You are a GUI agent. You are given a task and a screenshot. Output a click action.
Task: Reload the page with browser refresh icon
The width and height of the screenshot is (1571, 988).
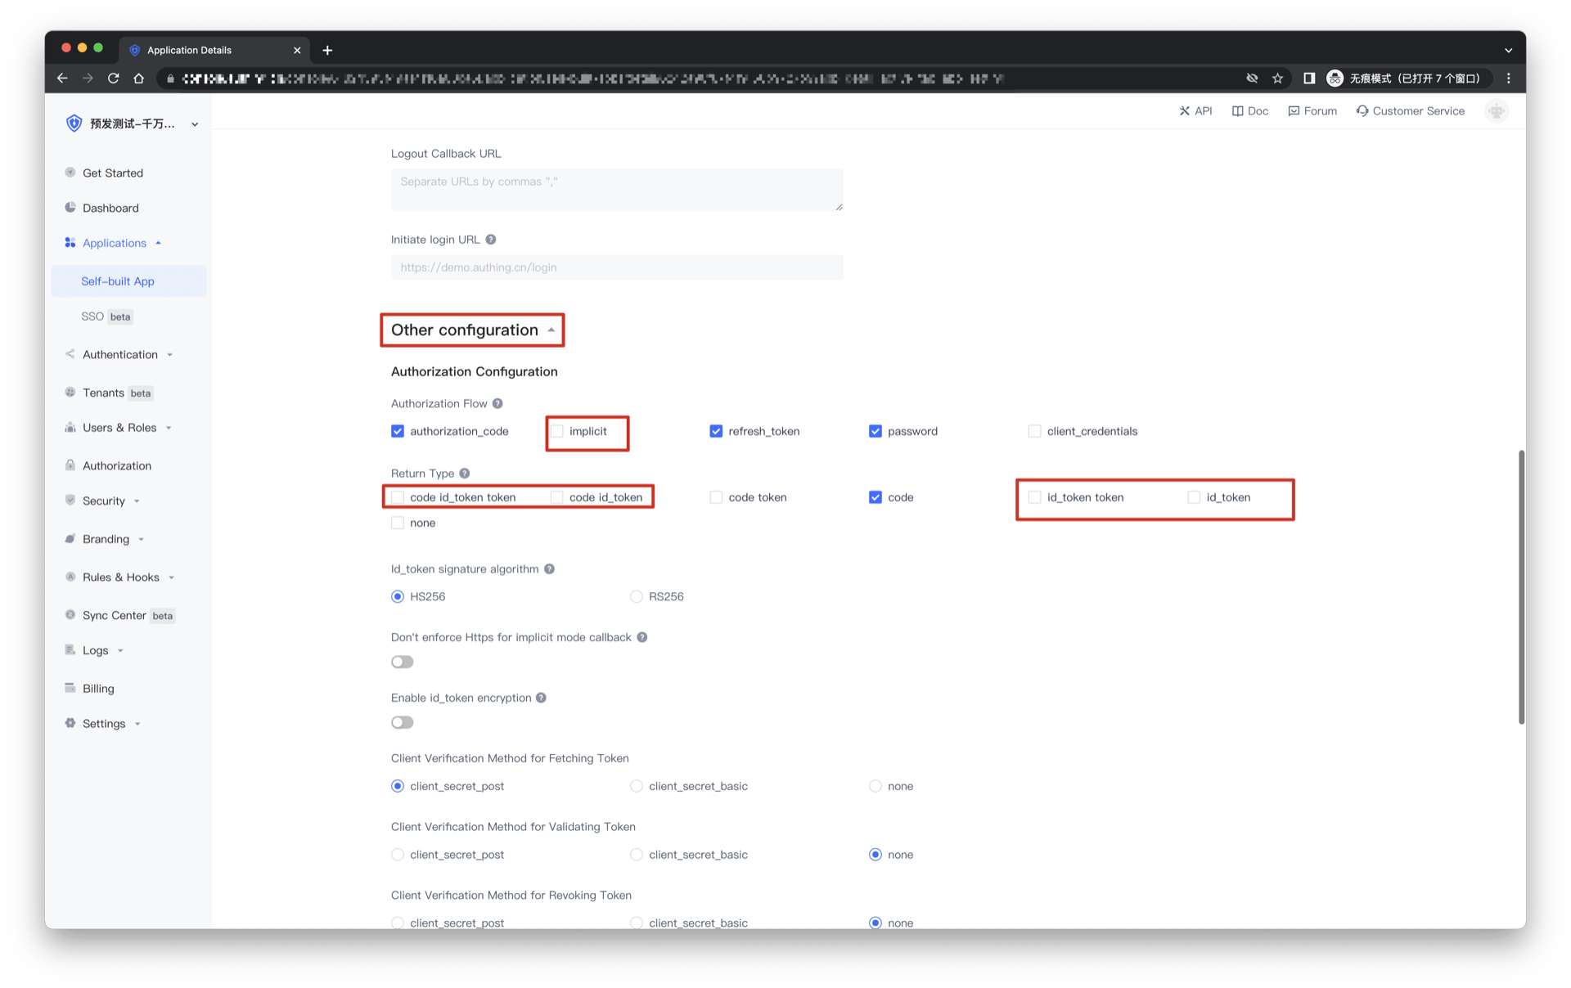(x=114, y=79)
